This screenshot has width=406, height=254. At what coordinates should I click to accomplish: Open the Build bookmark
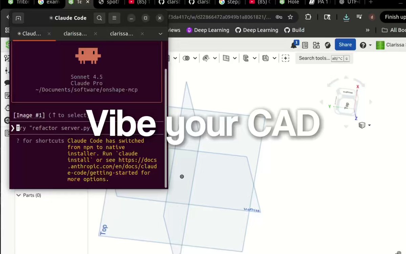[294, 30]
